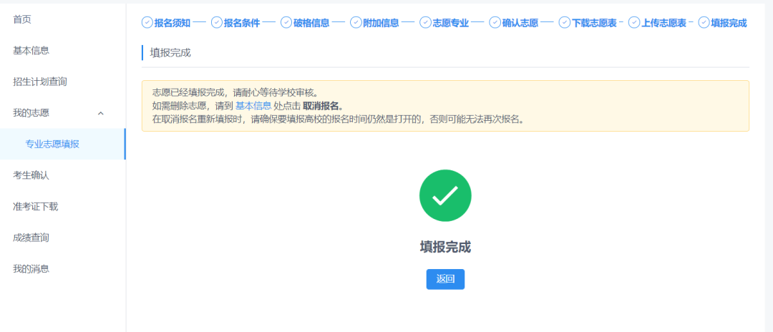This screenshot has width=773, height=332.
Task: Open 首页 in the sidebar
Action: 22,20
